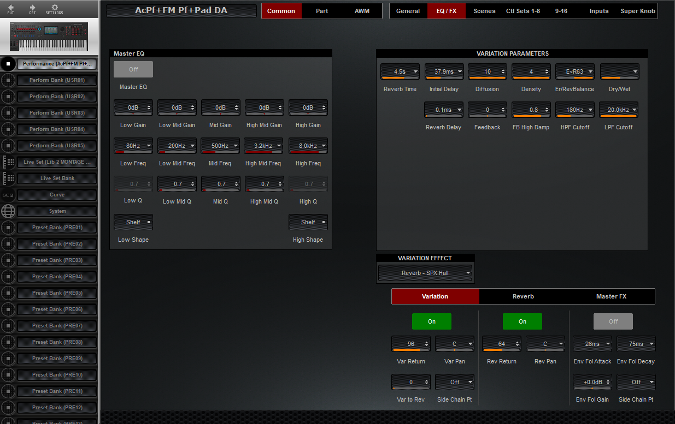Open the Reverb Time dropdown
Viewport: 675px width, 424px height.
pyautogui.click(x=400, y=71)
